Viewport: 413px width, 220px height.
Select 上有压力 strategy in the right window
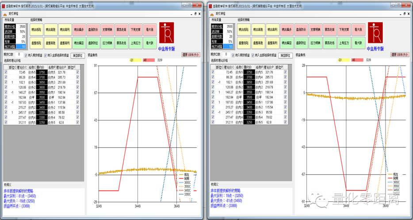[x=344, y=43]
